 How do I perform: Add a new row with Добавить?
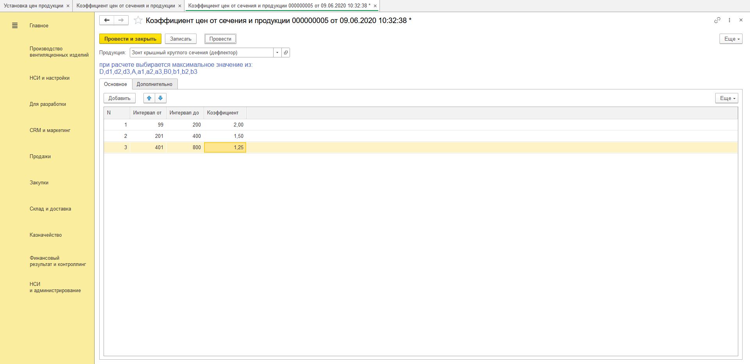pos(119,98)
